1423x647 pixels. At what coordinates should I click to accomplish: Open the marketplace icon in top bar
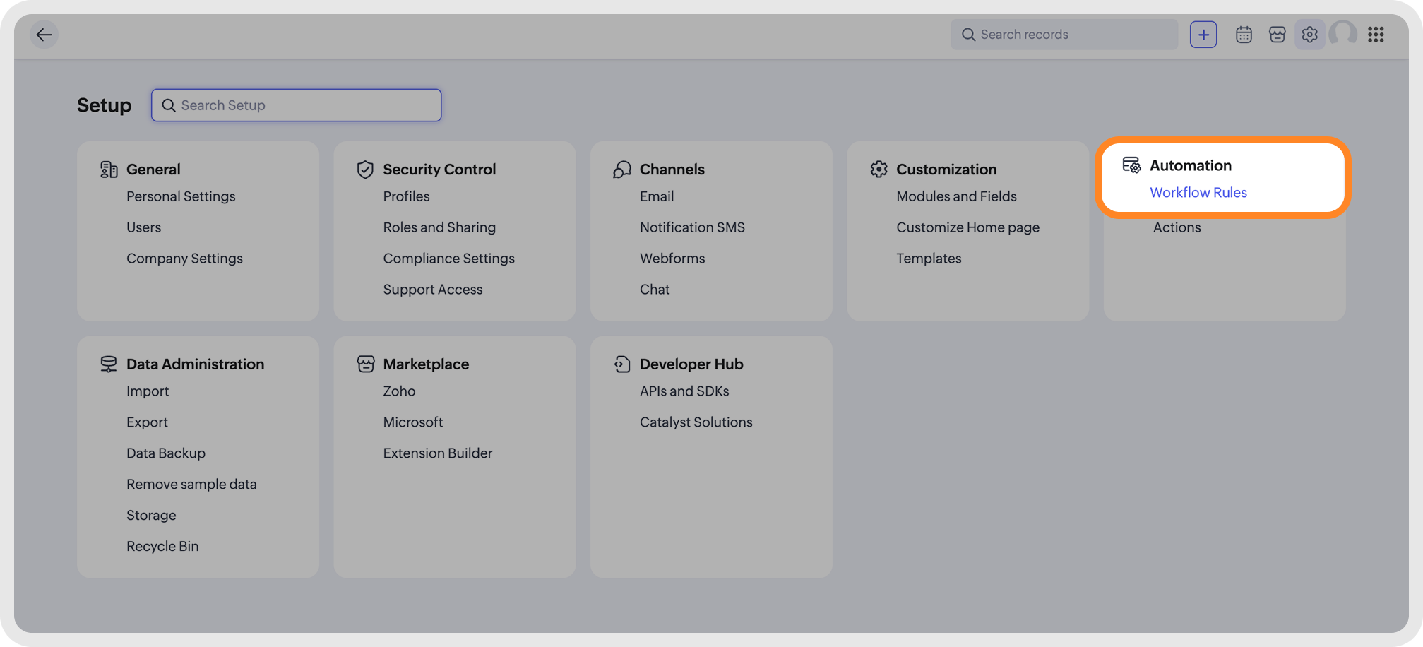point(1277,35)
